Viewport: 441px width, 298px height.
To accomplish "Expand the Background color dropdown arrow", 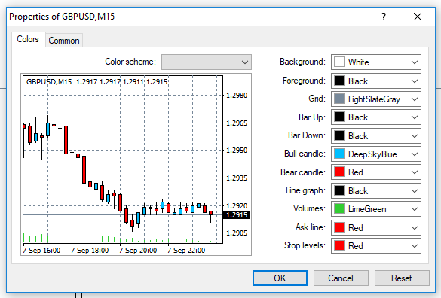I will click(x=415, y=62).
